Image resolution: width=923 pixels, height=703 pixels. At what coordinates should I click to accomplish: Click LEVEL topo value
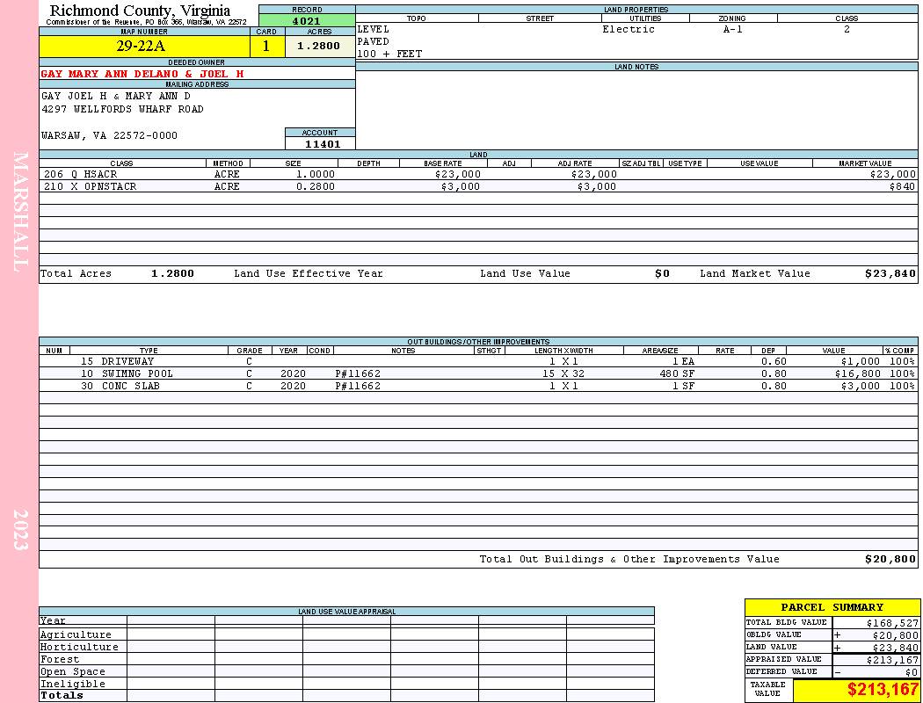(374, 29)
